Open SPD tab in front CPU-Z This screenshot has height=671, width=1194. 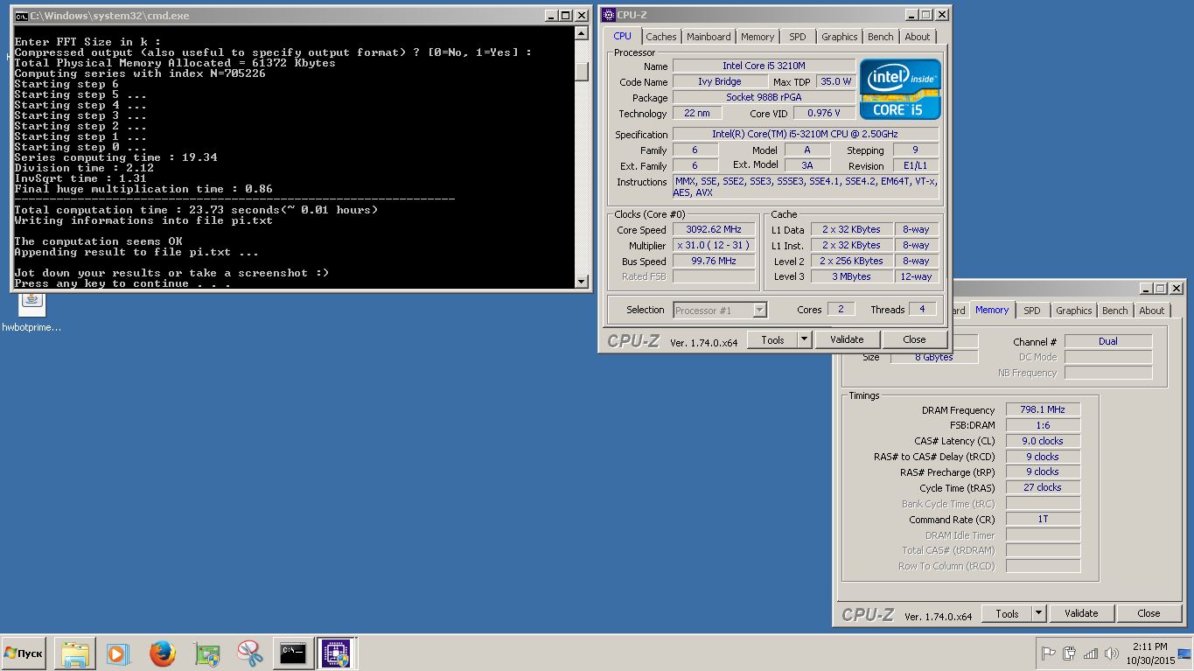[798, 37]
